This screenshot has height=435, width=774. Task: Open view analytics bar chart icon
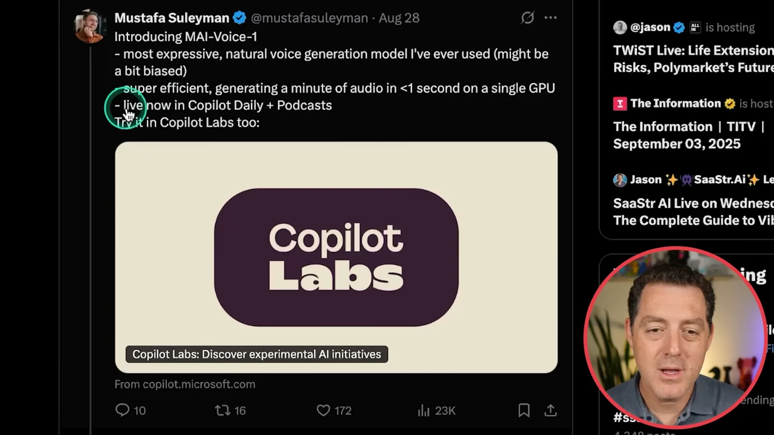[424, 410]
